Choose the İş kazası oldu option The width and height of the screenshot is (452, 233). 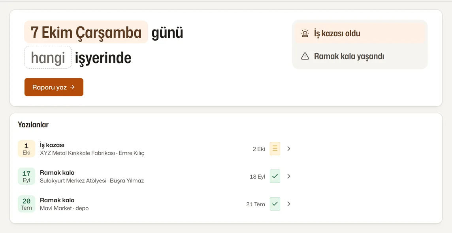coord(360,34)
